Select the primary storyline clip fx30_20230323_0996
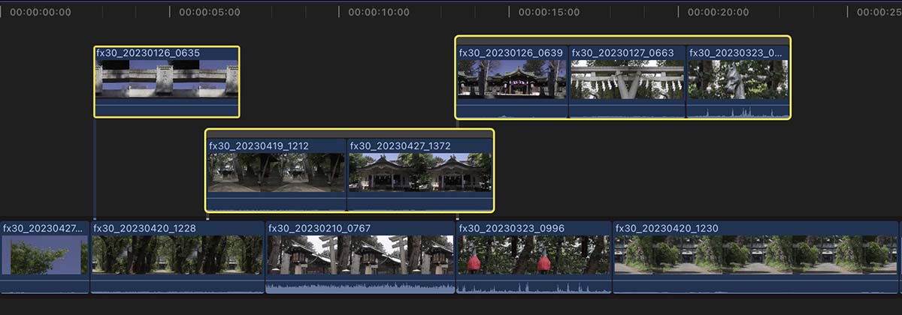The width and height of the screenshot is (902, 315). click(x=534, y=257)
